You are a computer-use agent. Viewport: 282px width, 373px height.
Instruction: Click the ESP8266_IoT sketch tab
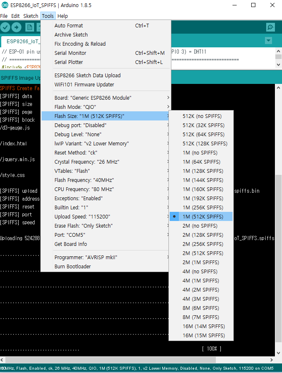pyautogui.click(x=21, y=42)
